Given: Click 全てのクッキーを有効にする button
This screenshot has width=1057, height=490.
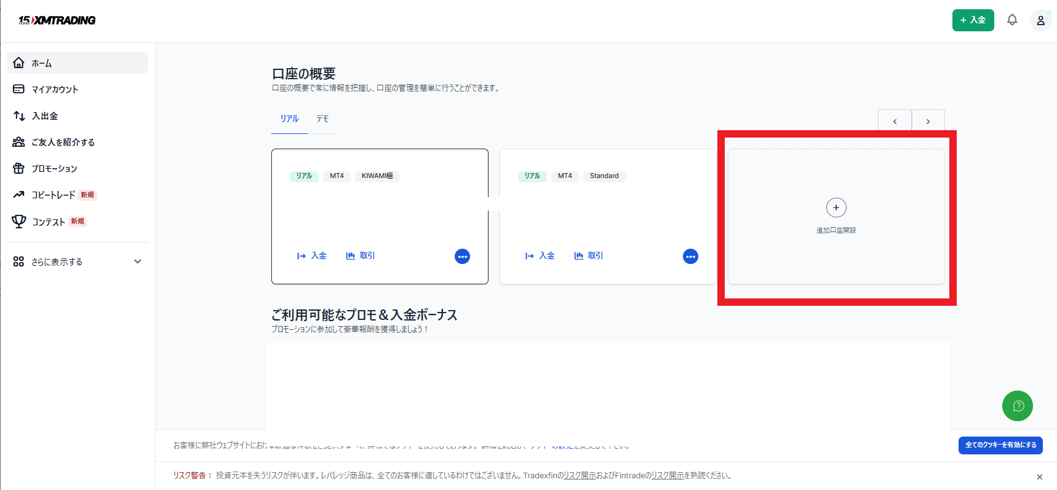Looking at the screenshot, I should [1000, 445].
